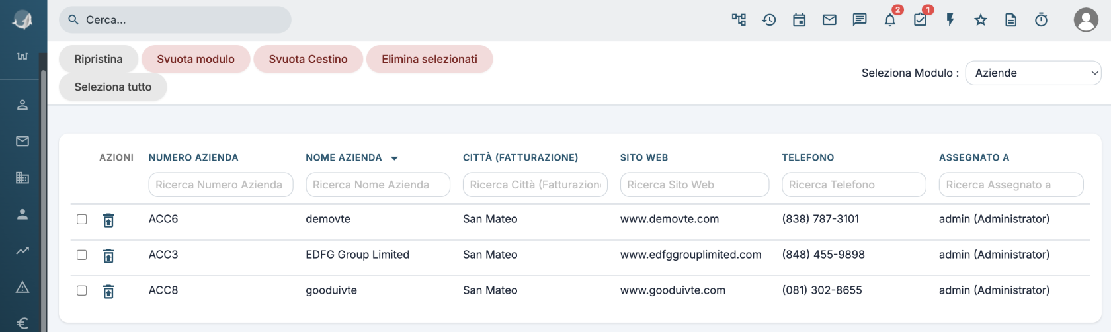Tick the checkbox for ACC3 EDFG Group Limited
Viewport: 1111px width, 332px height.
pos(82,255)
